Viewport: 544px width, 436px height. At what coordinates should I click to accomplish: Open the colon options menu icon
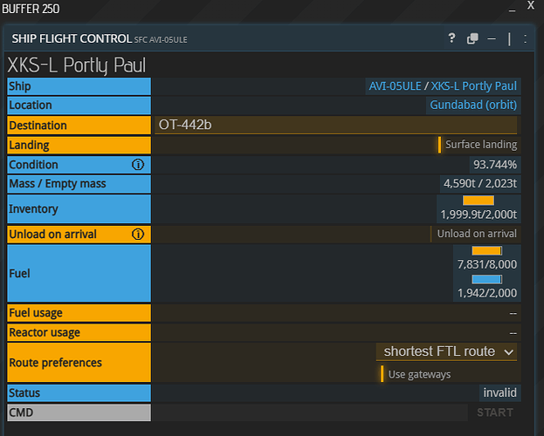click(524, 39)
